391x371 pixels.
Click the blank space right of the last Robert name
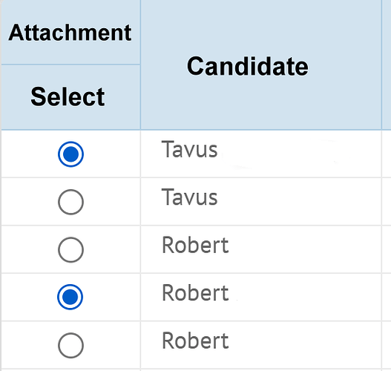[x=304, y=345]
